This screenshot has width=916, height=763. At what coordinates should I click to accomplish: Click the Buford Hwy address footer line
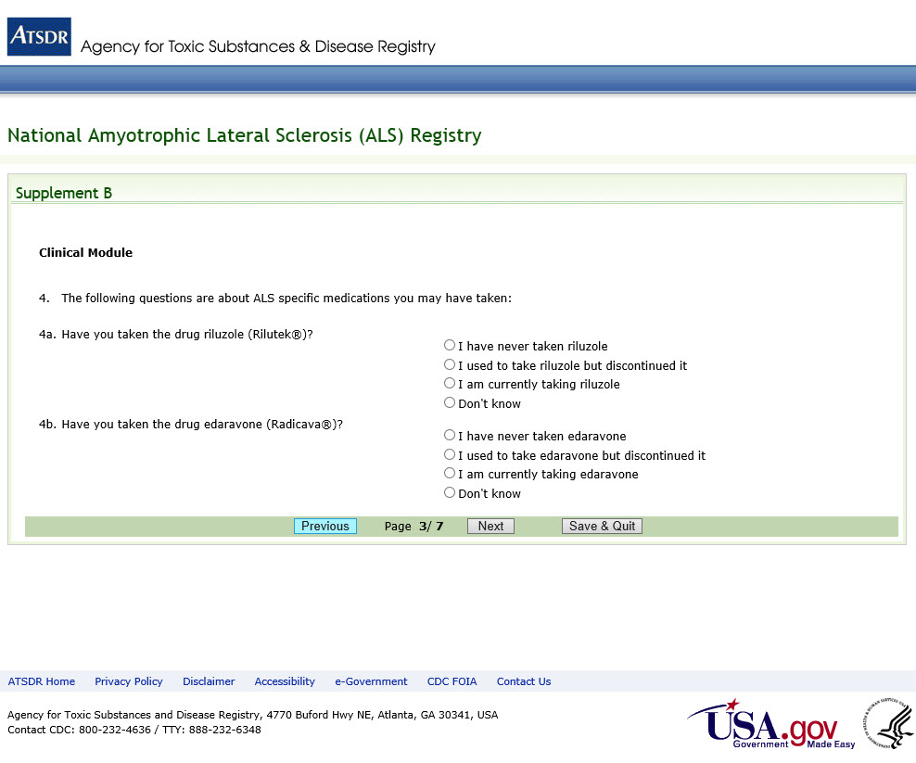tap(252, 715)
